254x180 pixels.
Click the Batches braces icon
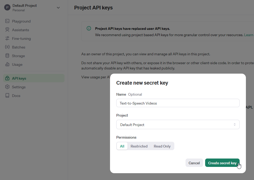click(7, 47)
